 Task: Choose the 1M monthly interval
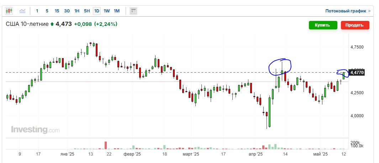[117, 11]
